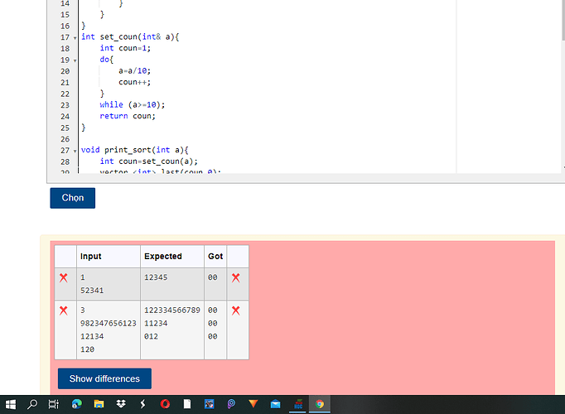Open Task View on taskbar
The height and width of the screenshot is (414, 565).
(54, 404)
